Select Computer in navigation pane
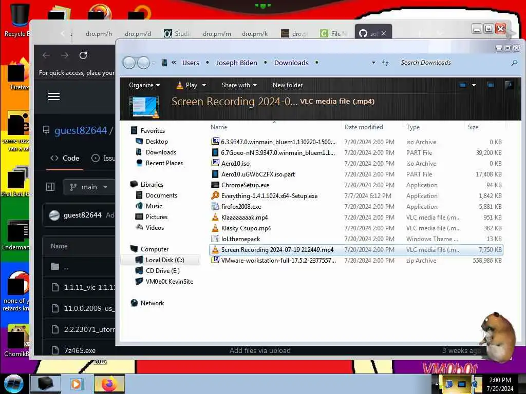 [x=154, y=249]
